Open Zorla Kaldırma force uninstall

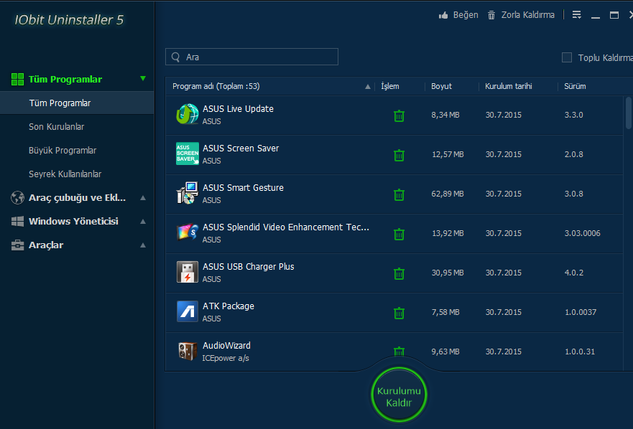[x=521, y=15]
